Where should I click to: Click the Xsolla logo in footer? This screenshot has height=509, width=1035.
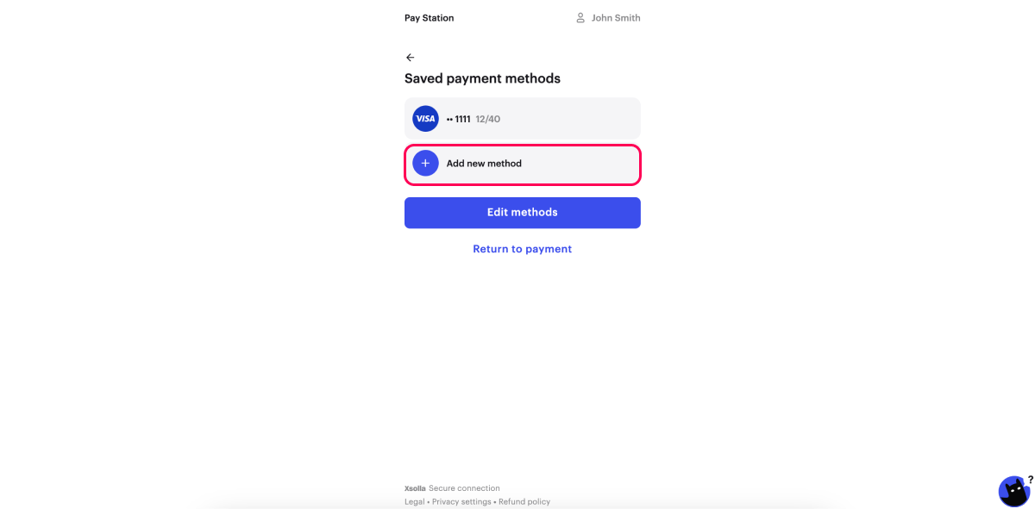click(x=415, y=488)
